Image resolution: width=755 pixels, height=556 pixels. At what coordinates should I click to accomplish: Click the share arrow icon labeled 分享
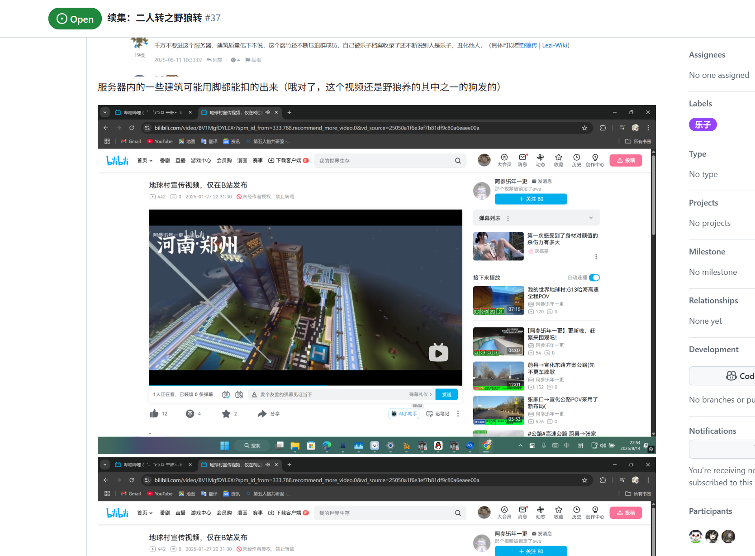(262, 413)
